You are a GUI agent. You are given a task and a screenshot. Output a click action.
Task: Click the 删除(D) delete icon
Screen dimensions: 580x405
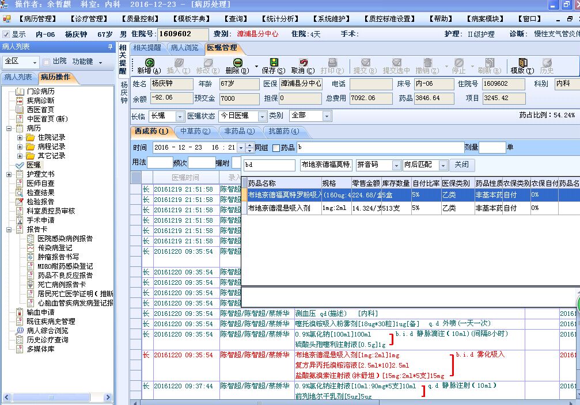coord(238,62)
